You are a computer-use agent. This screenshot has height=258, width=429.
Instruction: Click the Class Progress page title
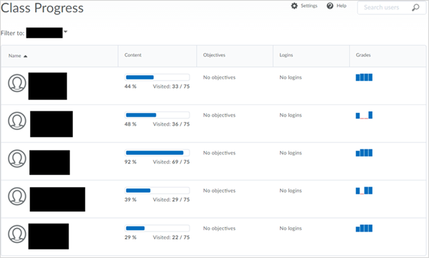point(42,8)
